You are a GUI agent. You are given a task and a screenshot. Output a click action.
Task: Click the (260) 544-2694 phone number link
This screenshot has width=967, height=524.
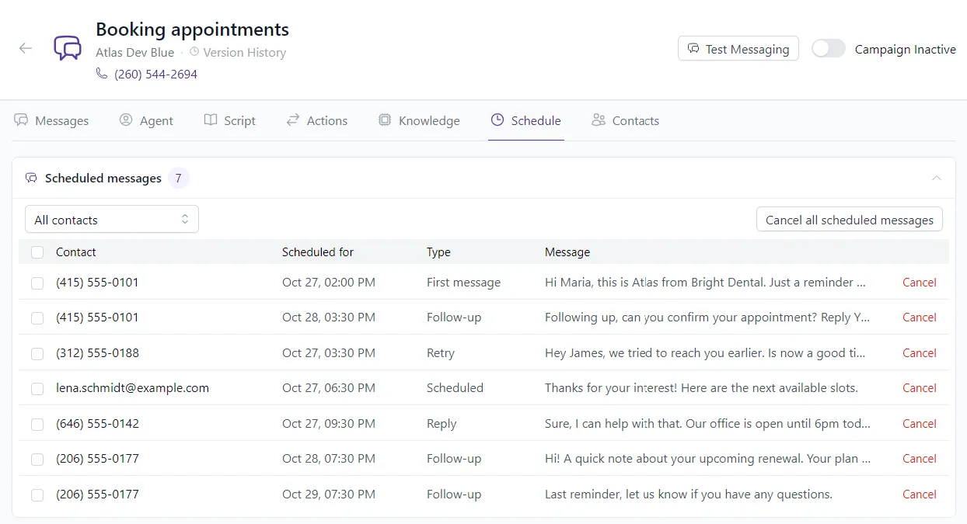(155, 74)
